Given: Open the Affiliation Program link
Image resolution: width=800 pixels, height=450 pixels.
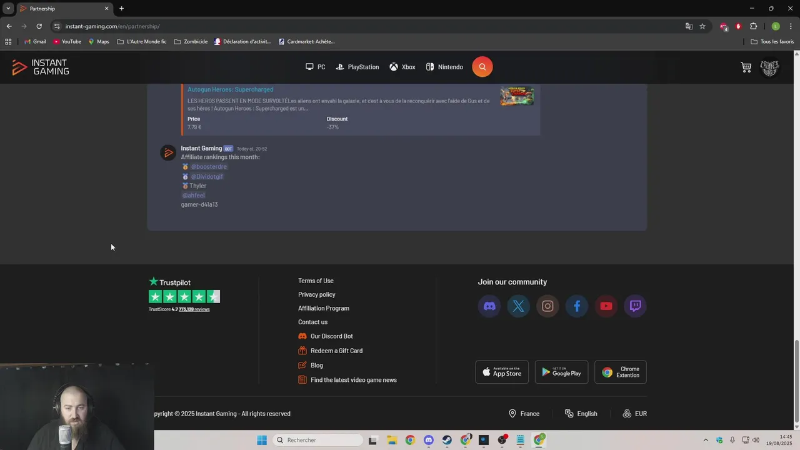Looking at the screenshot, I should pyautogui.click(x=324, y=309).
